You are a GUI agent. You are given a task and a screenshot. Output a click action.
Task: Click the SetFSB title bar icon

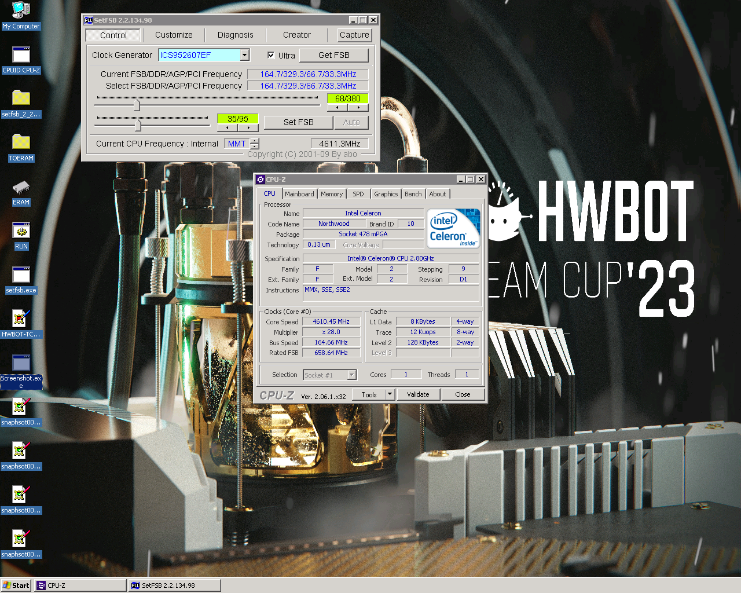(88, 20)
